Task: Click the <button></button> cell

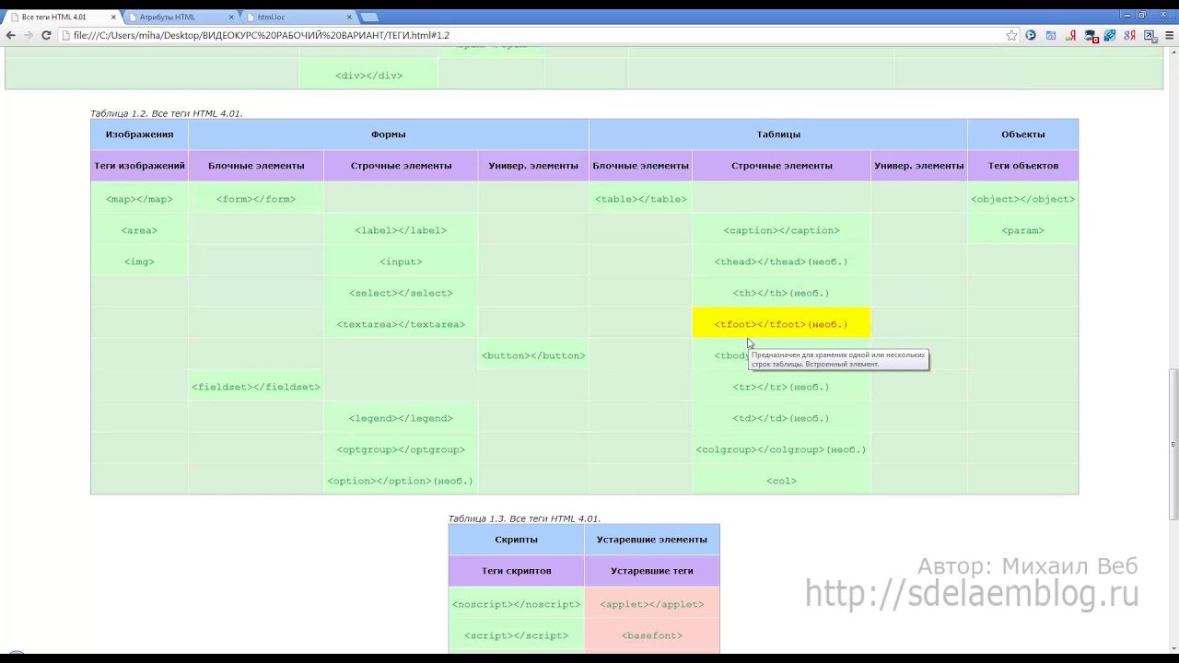Action: click(533, 355)
